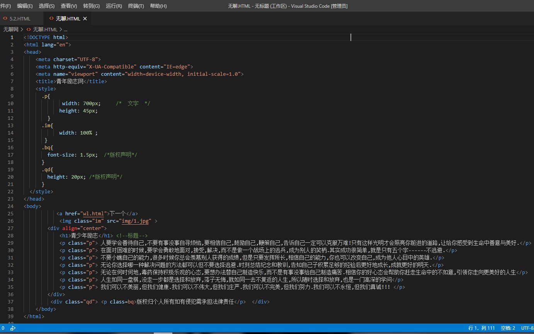Click the live share icon in status bar

pos(13,328)
